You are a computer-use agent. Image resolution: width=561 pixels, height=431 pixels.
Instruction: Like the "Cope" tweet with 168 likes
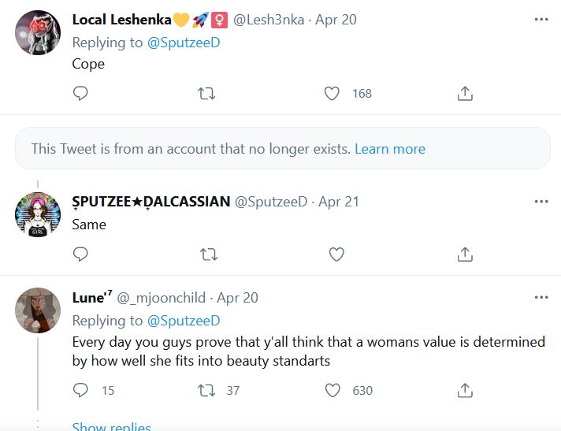coord(332,94)
